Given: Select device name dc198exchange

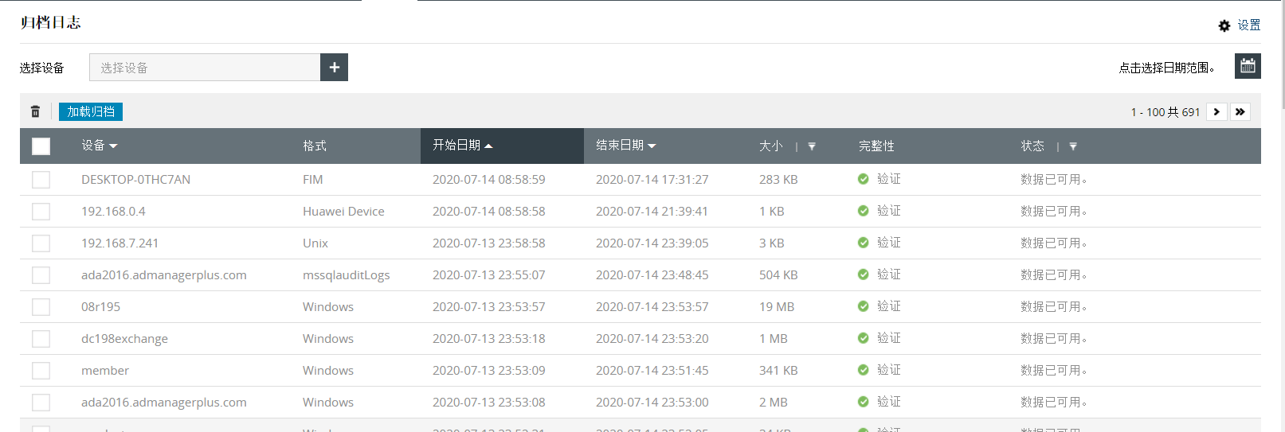Looking at the screenshot, I should coord(124,339).
